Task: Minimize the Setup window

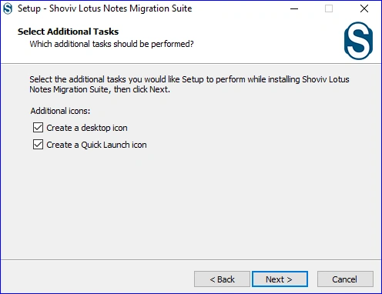Action: (294, 8)
